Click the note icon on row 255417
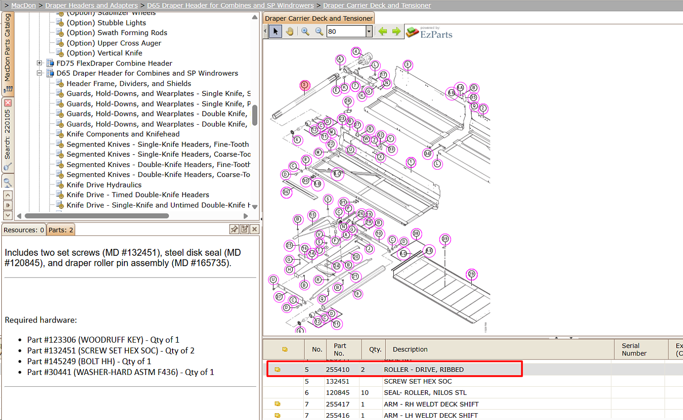The image size is (683, 420). 277,404
